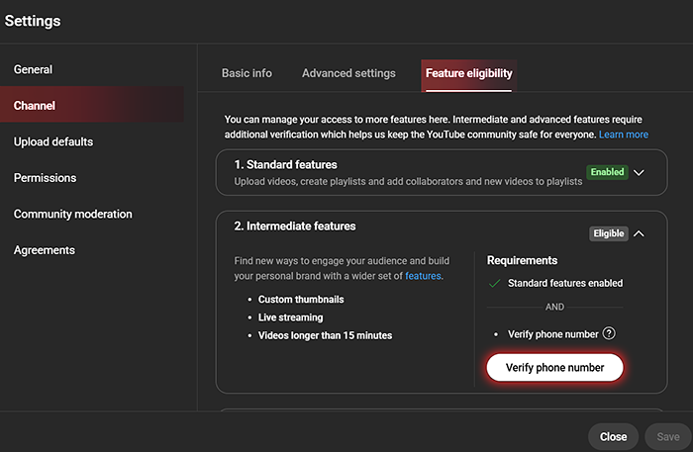Go to Upload defaults in the sidebar
693x452 pixels.
[53, 141]
